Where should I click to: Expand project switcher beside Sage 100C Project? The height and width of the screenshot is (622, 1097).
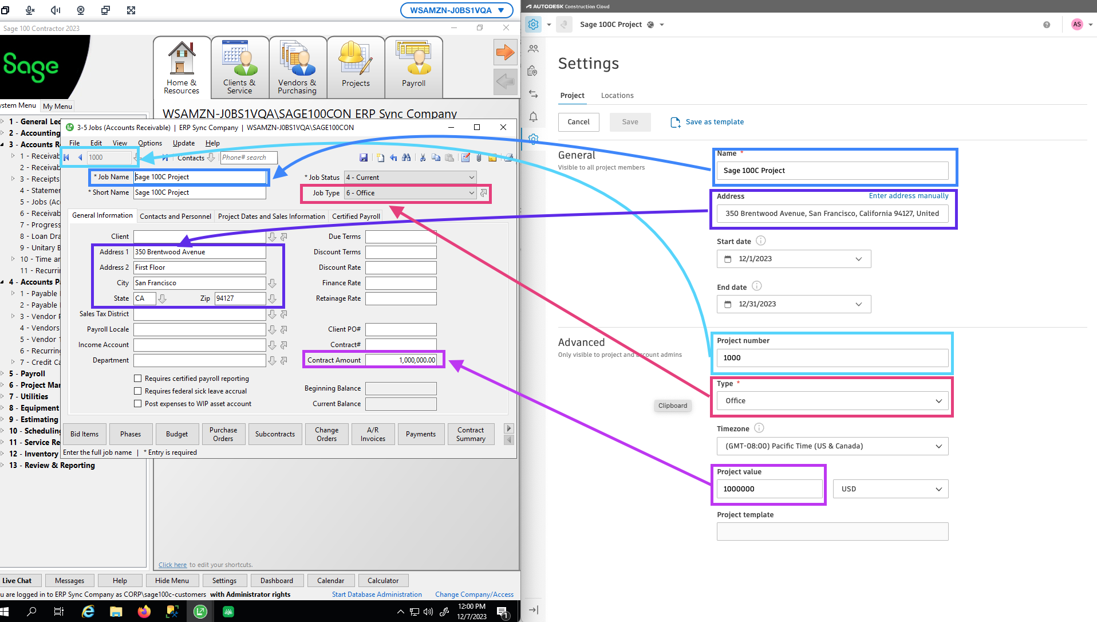pyautogui.click(x=662, y=25)
